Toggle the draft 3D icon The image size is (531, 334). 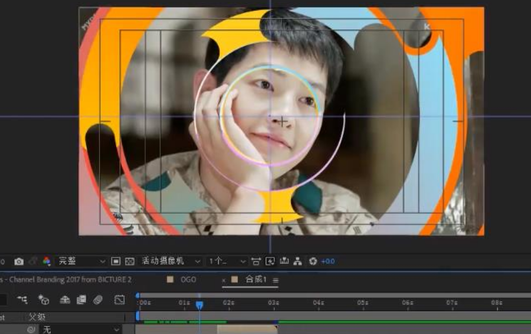(x=43, y=300)
